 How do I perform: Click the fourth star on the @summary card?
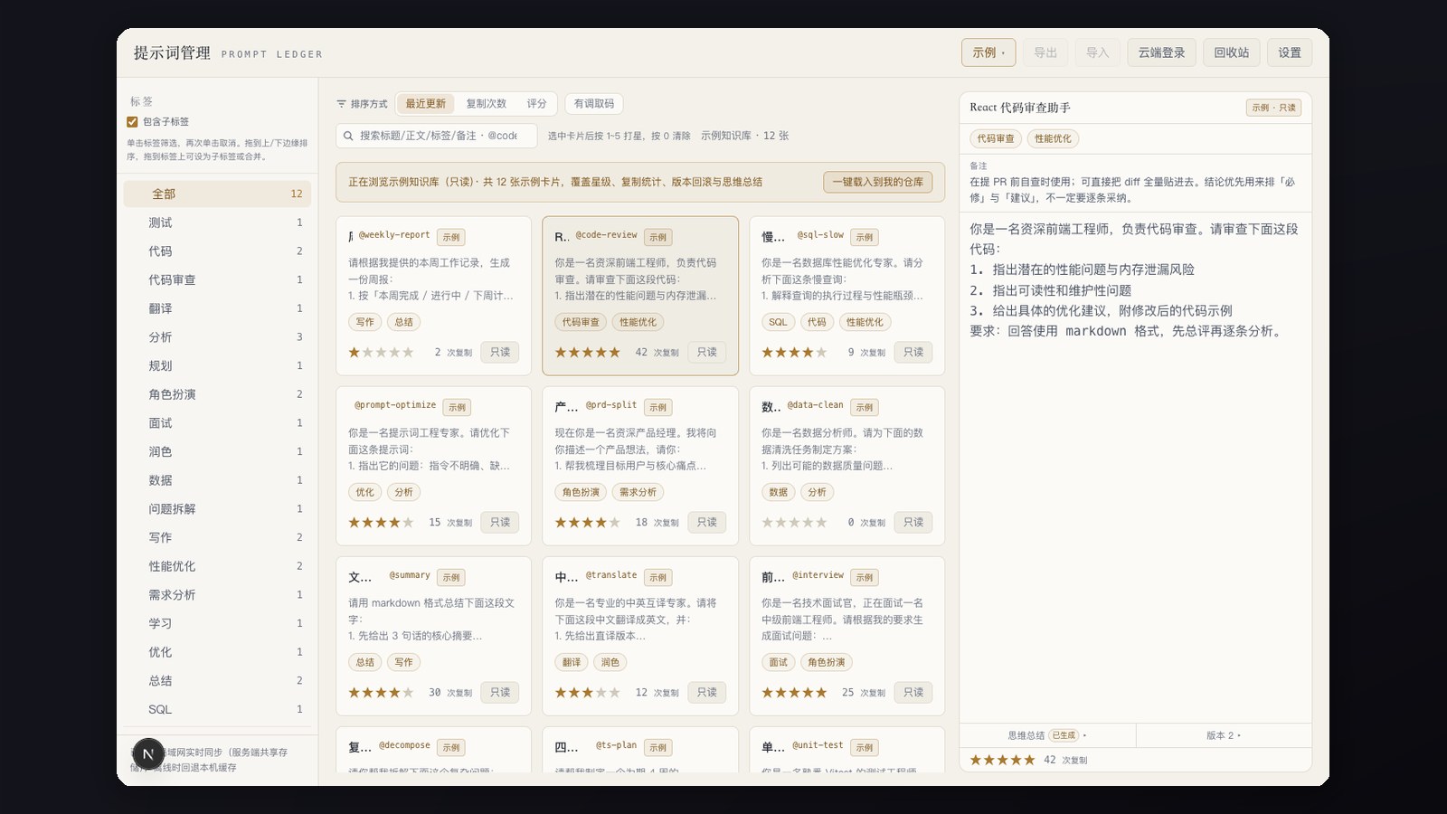394,692
